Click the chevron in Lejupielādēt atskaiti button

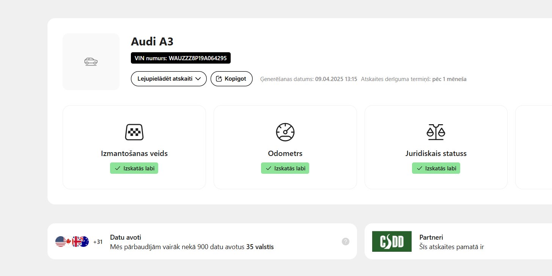pos(198,79)
